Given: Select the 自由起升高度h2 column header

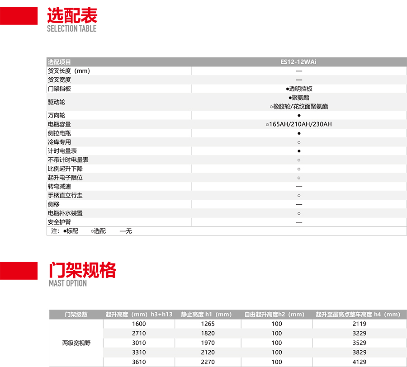Looking at the screenshot, I should (274, 315).
